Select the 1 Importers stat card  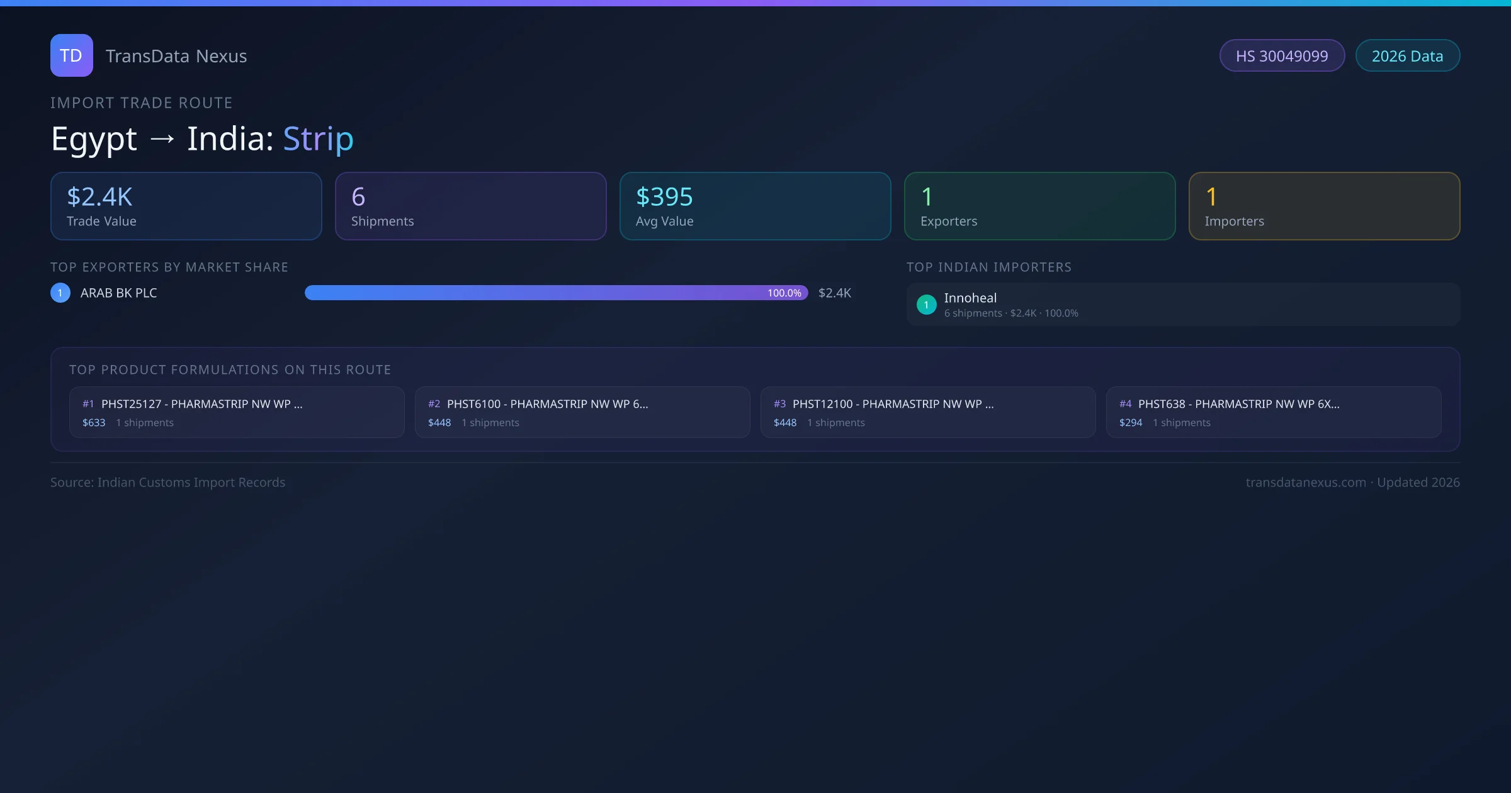(1325, 206)
